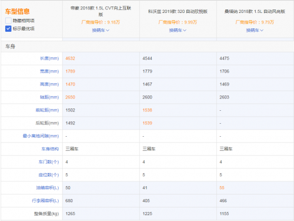Check the 隐藏相同项 checkbox
Screen dimensions: 294x221
pos(8,21)
